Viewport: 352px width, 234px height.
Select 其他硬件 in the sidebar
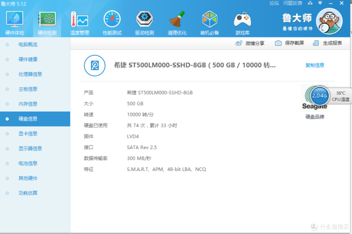[35, 178]
